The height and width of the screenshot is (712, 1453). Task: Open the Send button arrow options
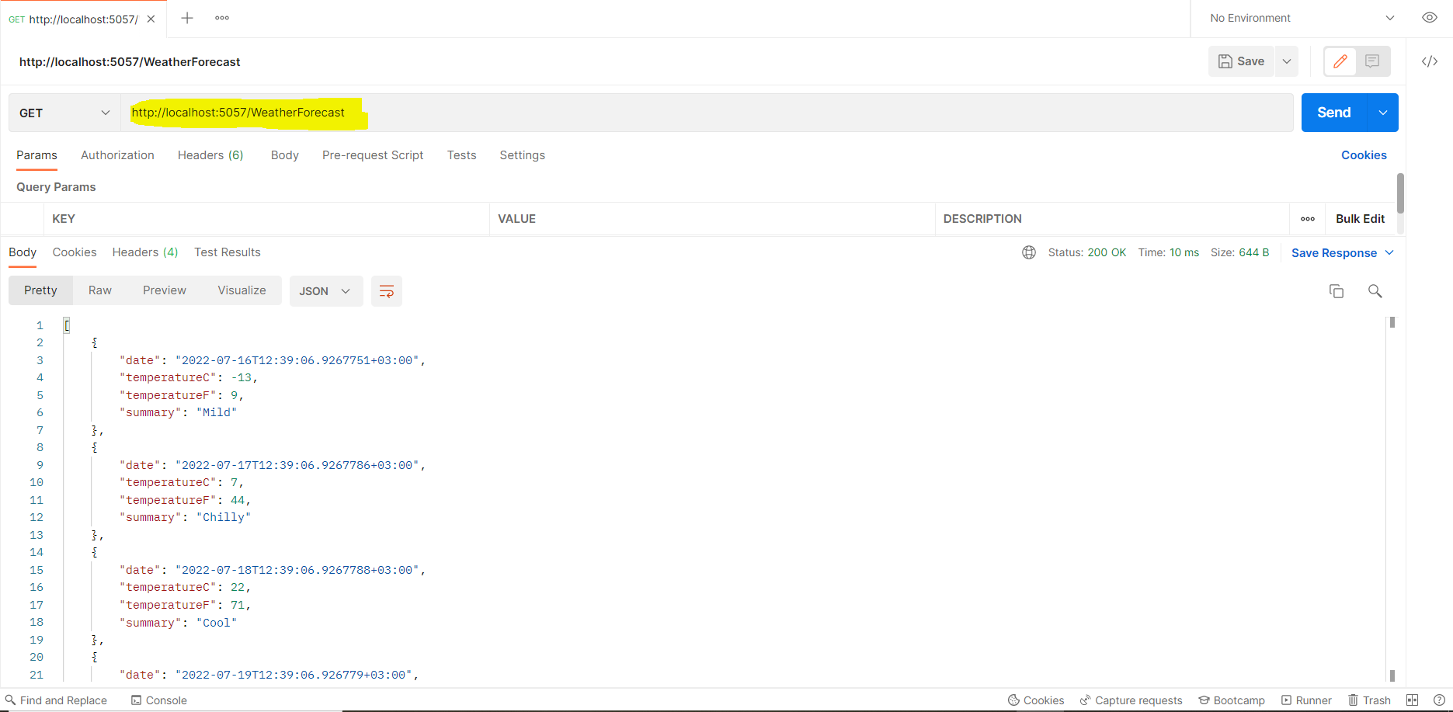pyautogui.click(x=1383, y=113)
